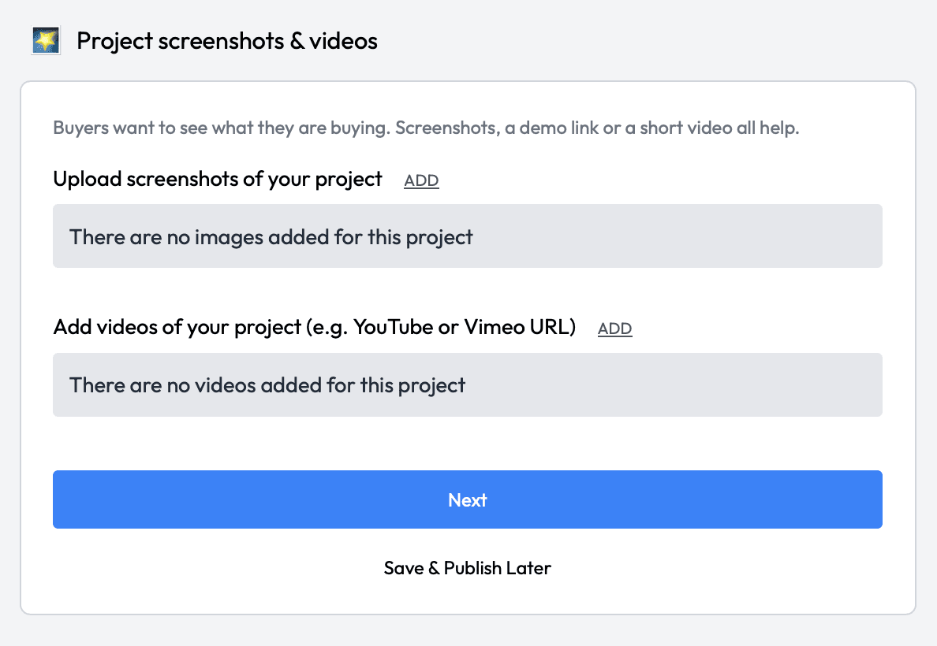Click 'There are no videos added' box
Image resolution: width=937 pixels, height=646 pixels.
pos(467,384)
